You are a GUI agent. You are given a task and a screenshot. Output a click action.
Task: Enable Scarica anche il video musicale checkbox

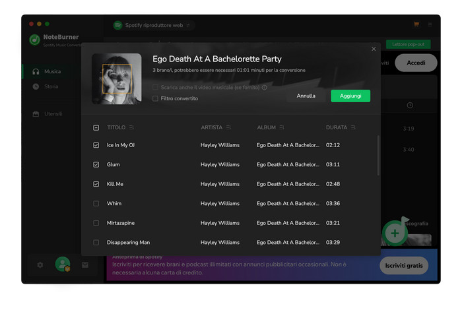155,87
